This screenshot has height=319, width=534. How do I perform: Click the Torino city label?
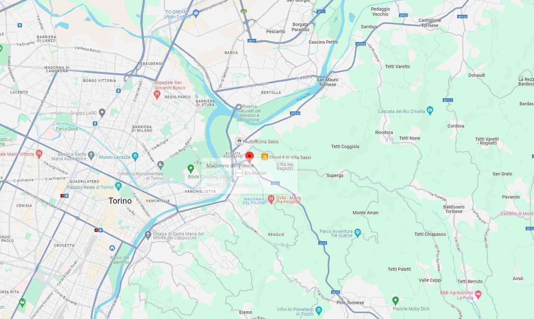coord(120,201)
